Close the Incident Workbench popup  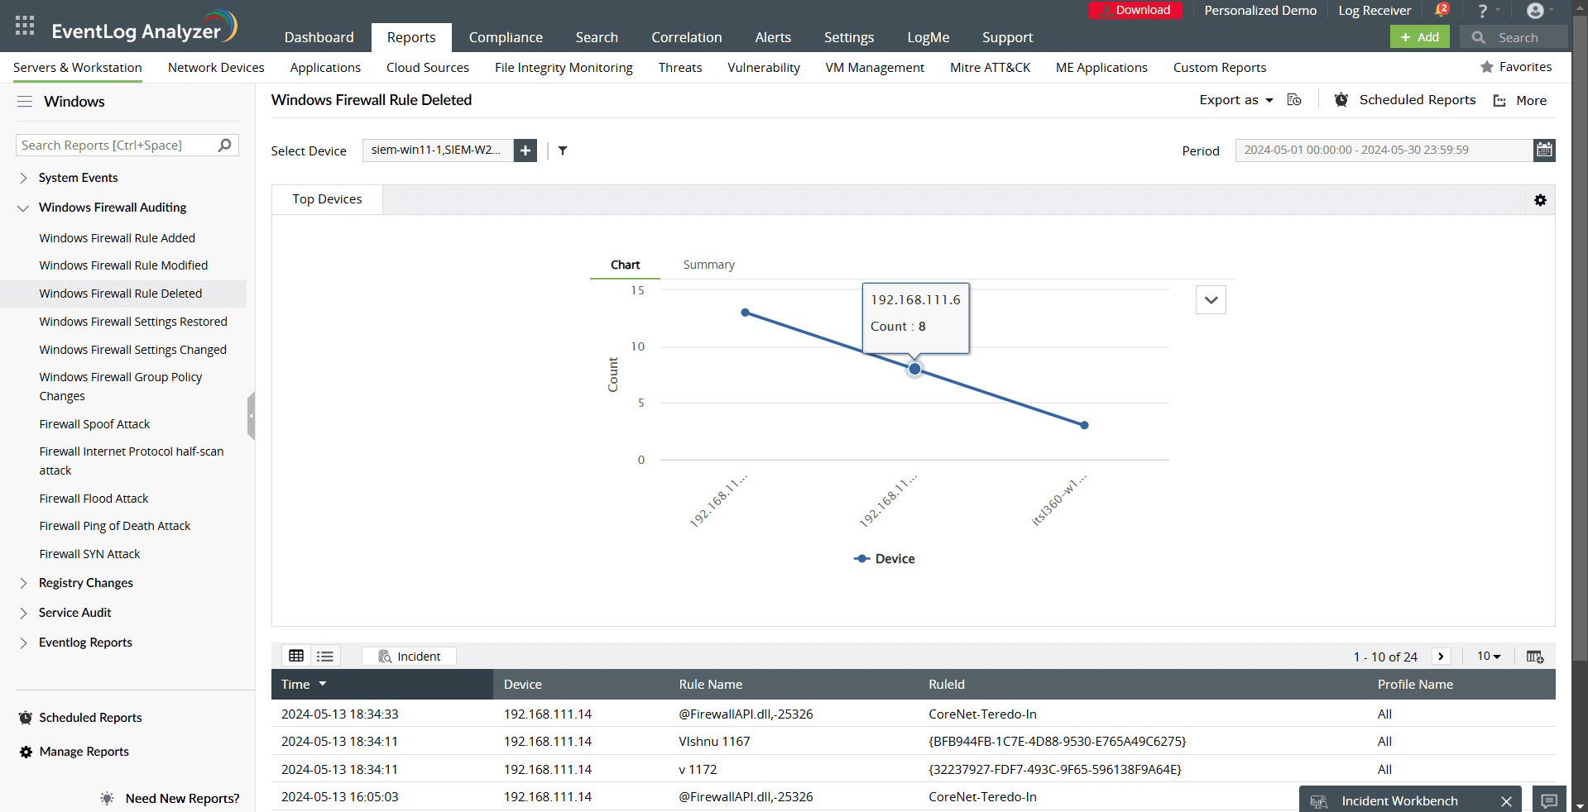click(x=1505, y=800)
